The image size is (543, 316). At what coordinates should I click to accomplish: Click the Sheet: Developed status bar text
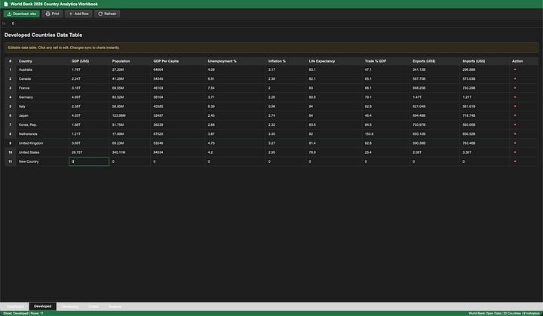pos(23,313)
